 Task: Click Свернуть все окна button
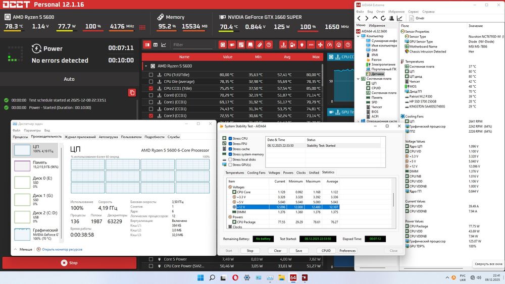click(488, 264)
